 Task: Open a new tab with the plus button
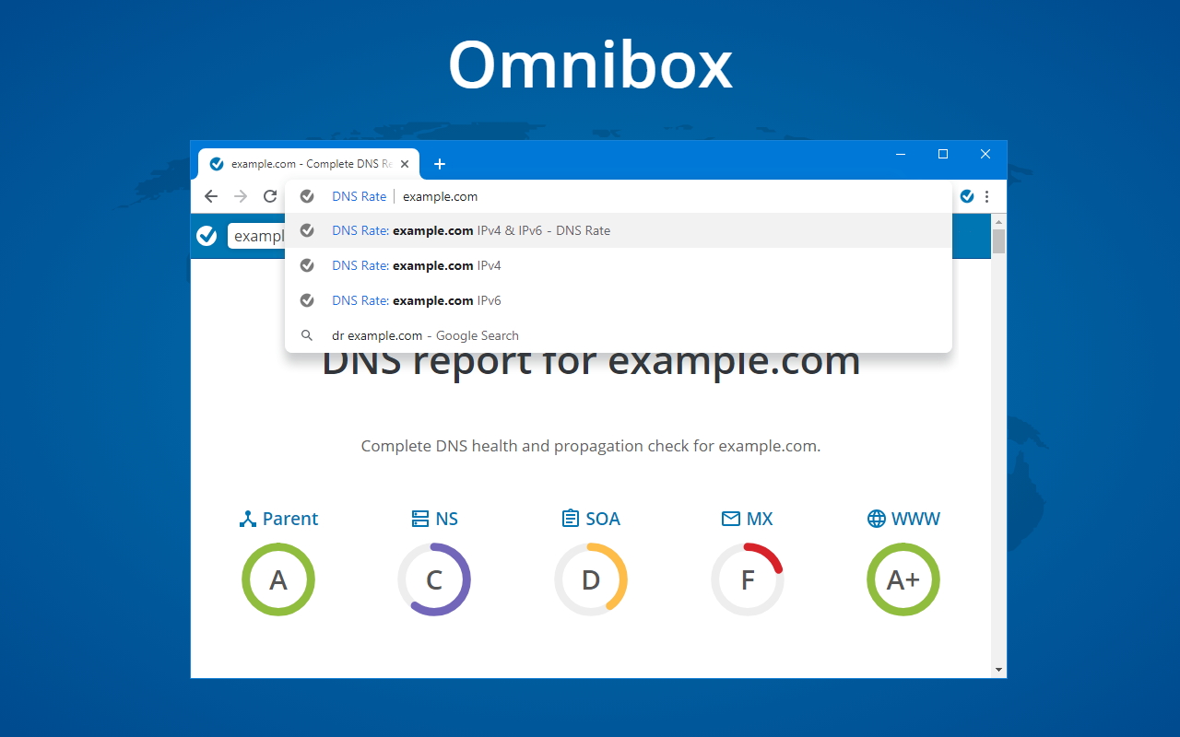(440, 164)
